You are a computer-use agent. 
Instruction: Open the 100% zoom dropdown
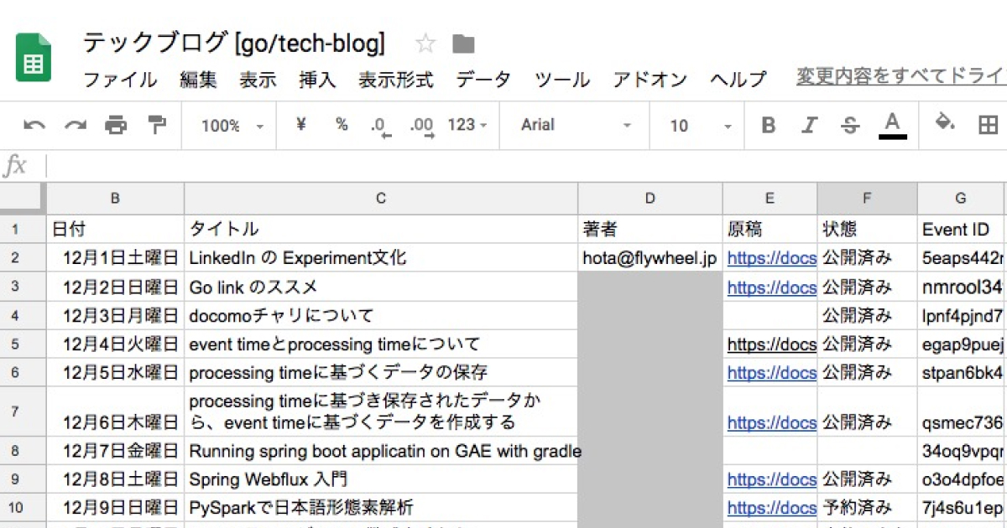click(x=232, y=126)
